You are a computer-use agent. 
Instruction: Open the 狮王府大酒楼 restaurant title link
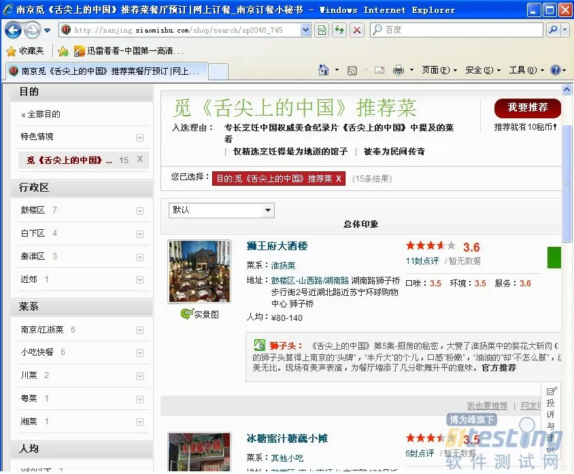click(277, 246)
